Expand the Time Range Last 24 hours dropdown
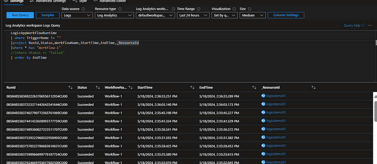Viewport: 377px width, 164px height. [x=193, y=15]
